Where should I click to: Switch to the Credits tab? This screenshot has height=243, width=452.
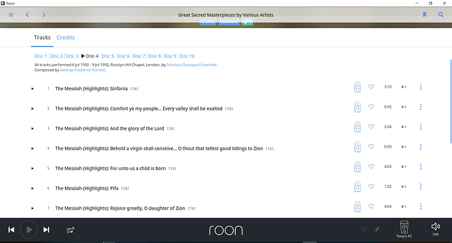click(x=66, y=37)
